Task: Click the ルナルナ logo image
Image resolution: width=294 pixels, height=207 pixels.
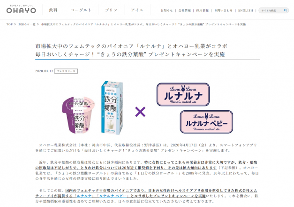Action: click(183, 94)
